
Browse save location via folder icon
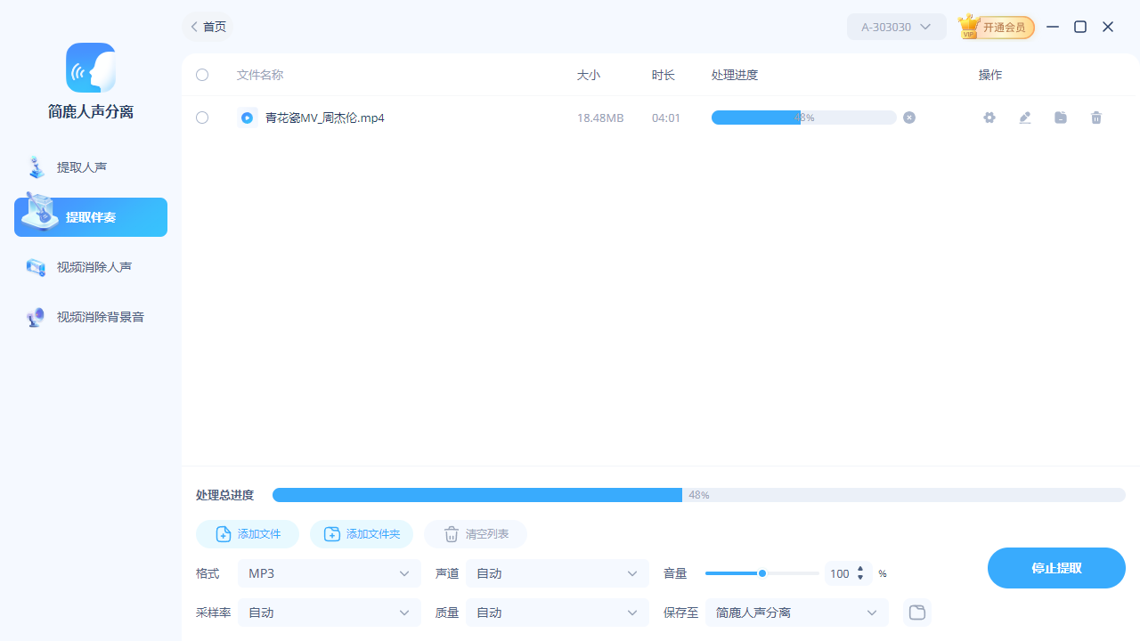coord(916,613)
